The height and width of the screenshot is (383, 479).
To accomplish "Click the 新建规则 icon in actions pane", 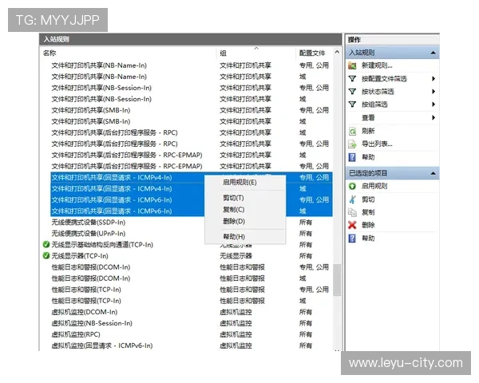I will click(x=352, y=65).
